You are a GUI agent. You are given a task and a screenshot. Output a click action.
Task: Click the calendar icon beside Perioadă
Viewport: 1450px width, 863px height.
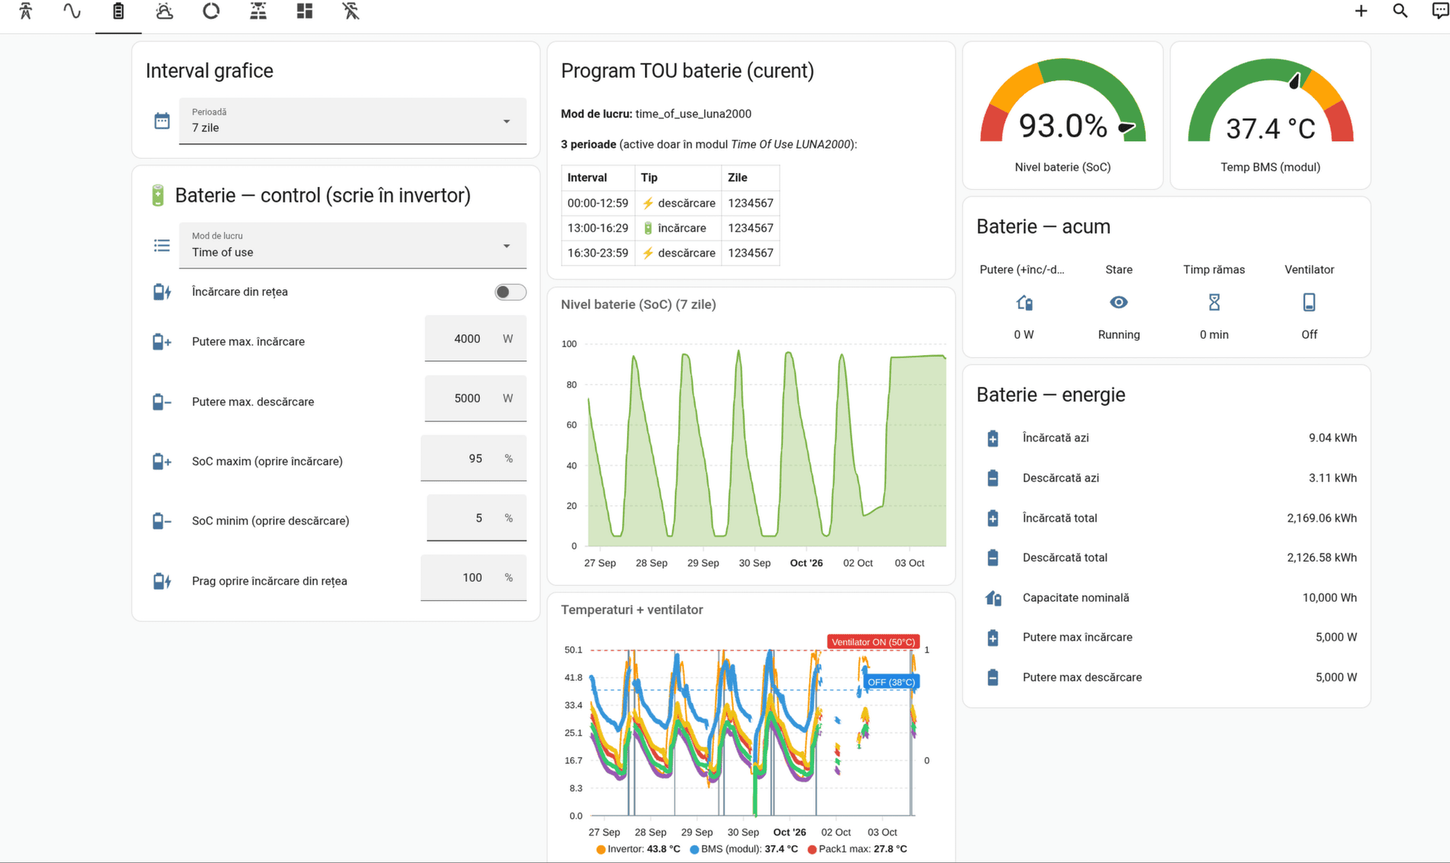(162, 121)
